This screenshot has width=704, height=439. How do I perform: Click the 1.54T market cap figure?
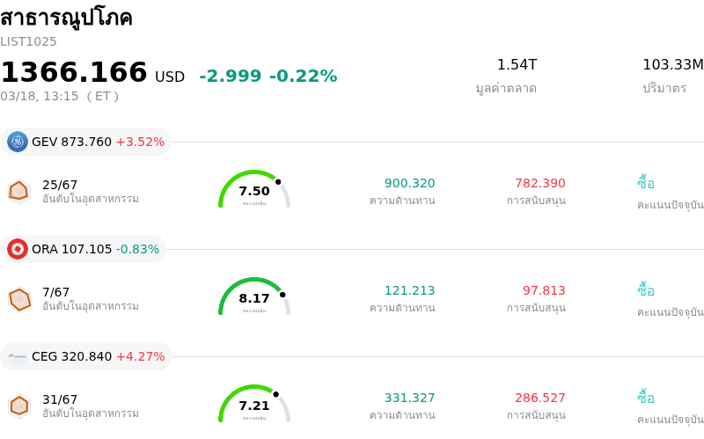pyautogui.click(x=517, y=65)
